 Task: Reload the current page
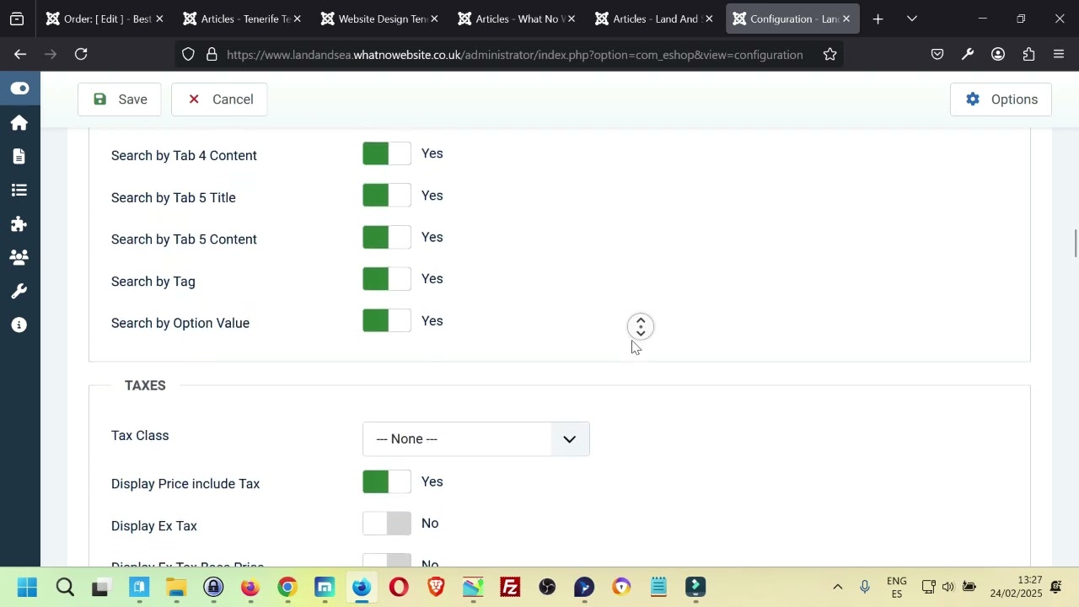pyautogui.click(x=81, y=54)
